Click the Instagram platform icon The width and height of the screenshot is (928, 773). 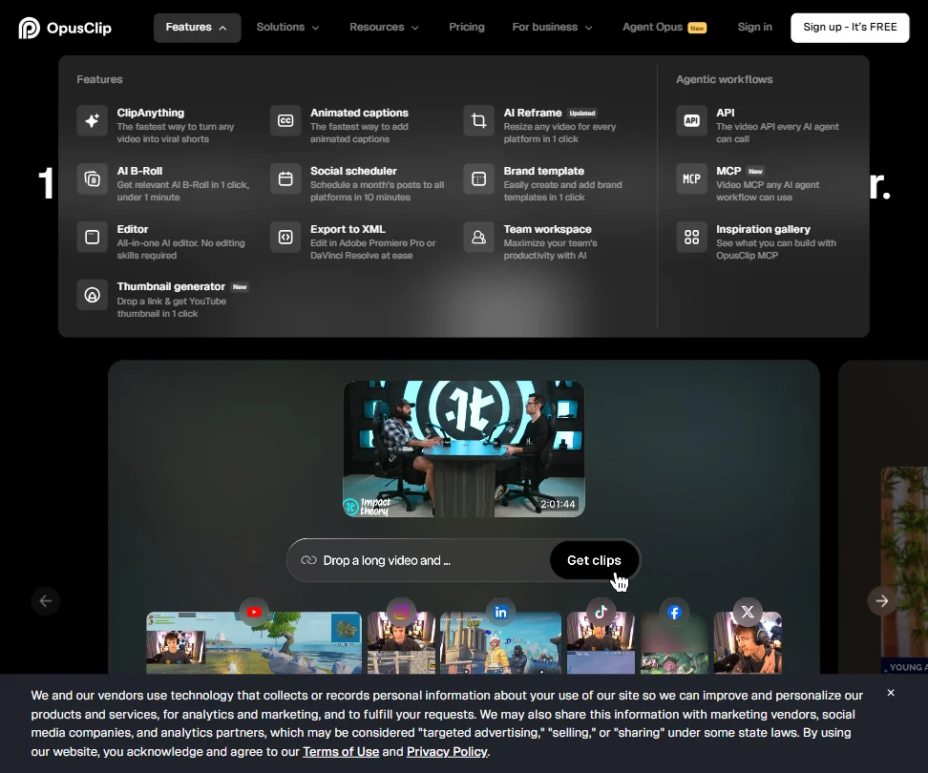click(x=401, y=612)
